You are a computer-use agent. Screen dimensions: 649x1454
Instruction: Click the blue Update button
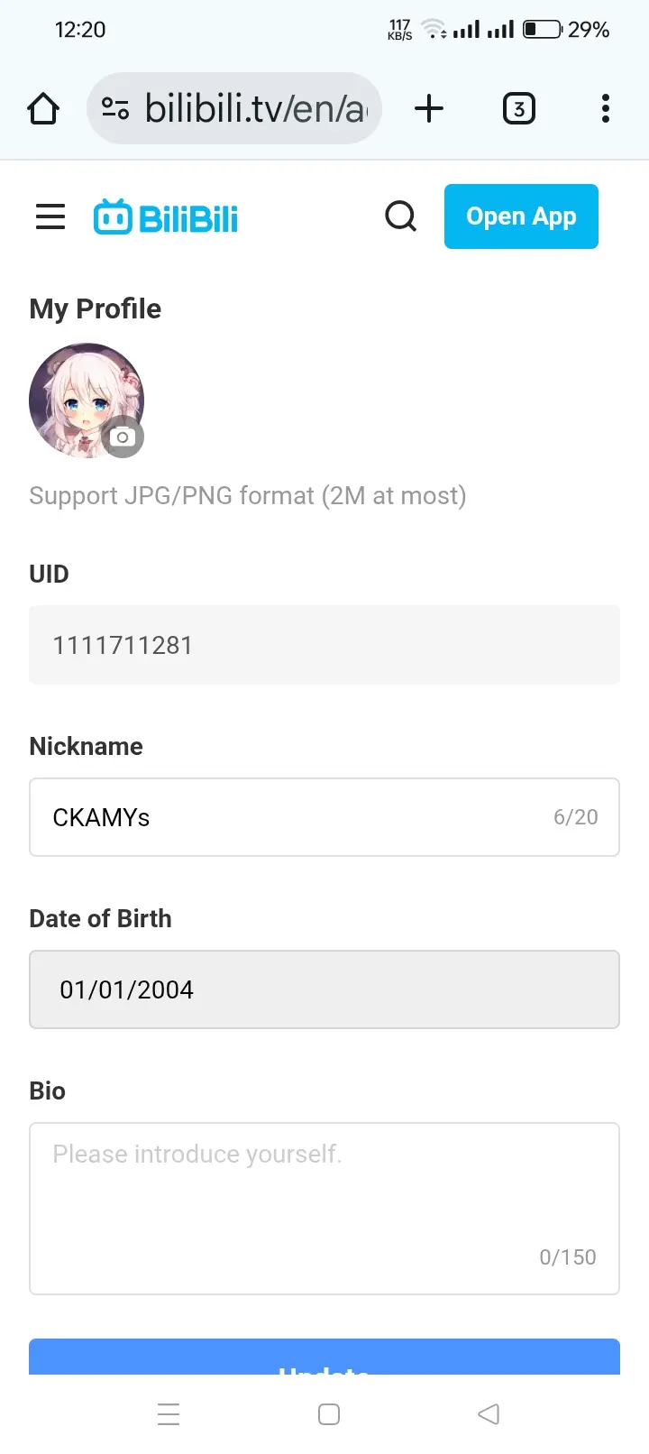(324, 1357)
